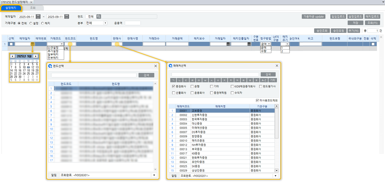
Task: Click 추가(F6) to add a row
Action: (x=353, y=31)
